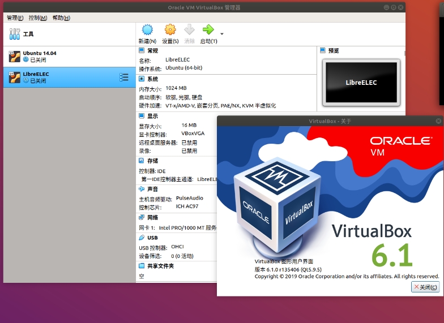This screenshot has width=444, height=323.
Task: Maximize the VirtualBox 管理器 manager window
Action: click(x=394, y=7)
